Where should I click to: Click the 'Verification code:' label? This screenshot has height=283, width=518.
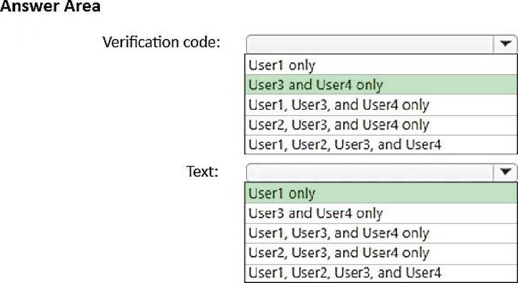click(x=161, y=42)
